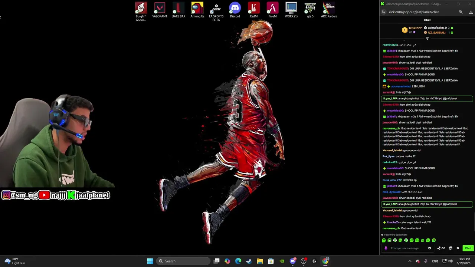The height and width of the screenshot is (267, 475).
Task: Click the ENG language indicator
Action: (435, 261)
